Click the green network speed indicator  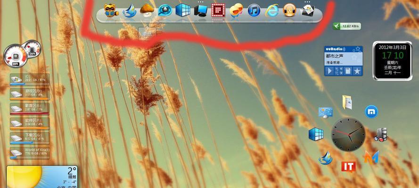click(347, 26)
